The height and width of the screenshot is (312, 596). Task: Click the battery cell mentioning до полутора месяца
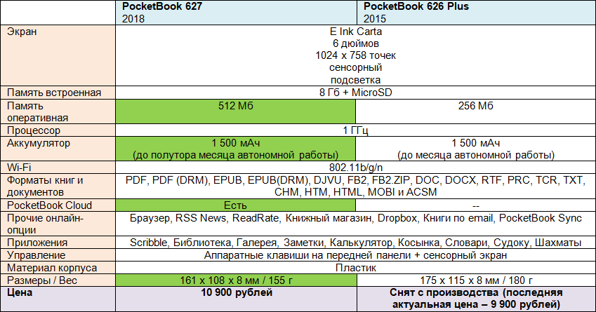point(236,149)
